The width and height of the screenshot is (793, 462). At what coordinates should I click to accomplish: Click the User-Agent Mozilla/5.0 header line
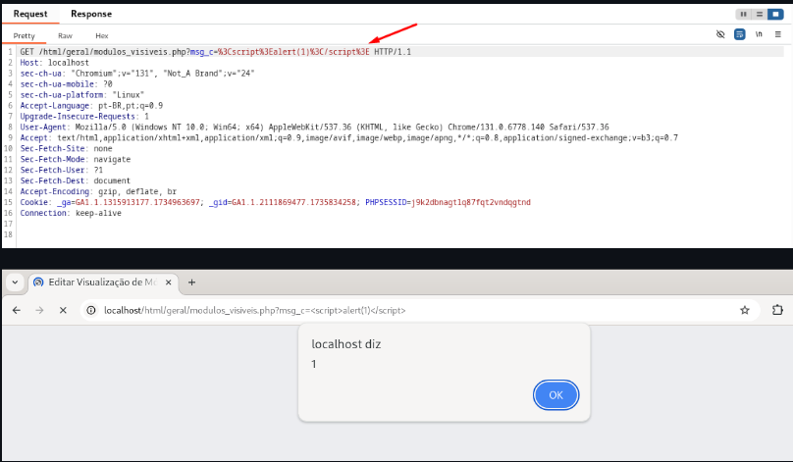point(315,128)
